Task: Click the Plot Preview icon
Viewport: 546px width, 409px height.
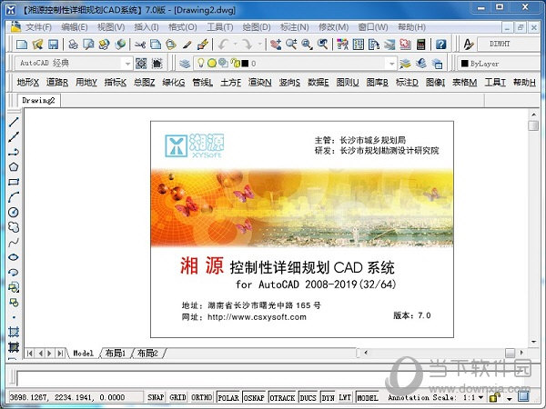Action: (89, 45)
